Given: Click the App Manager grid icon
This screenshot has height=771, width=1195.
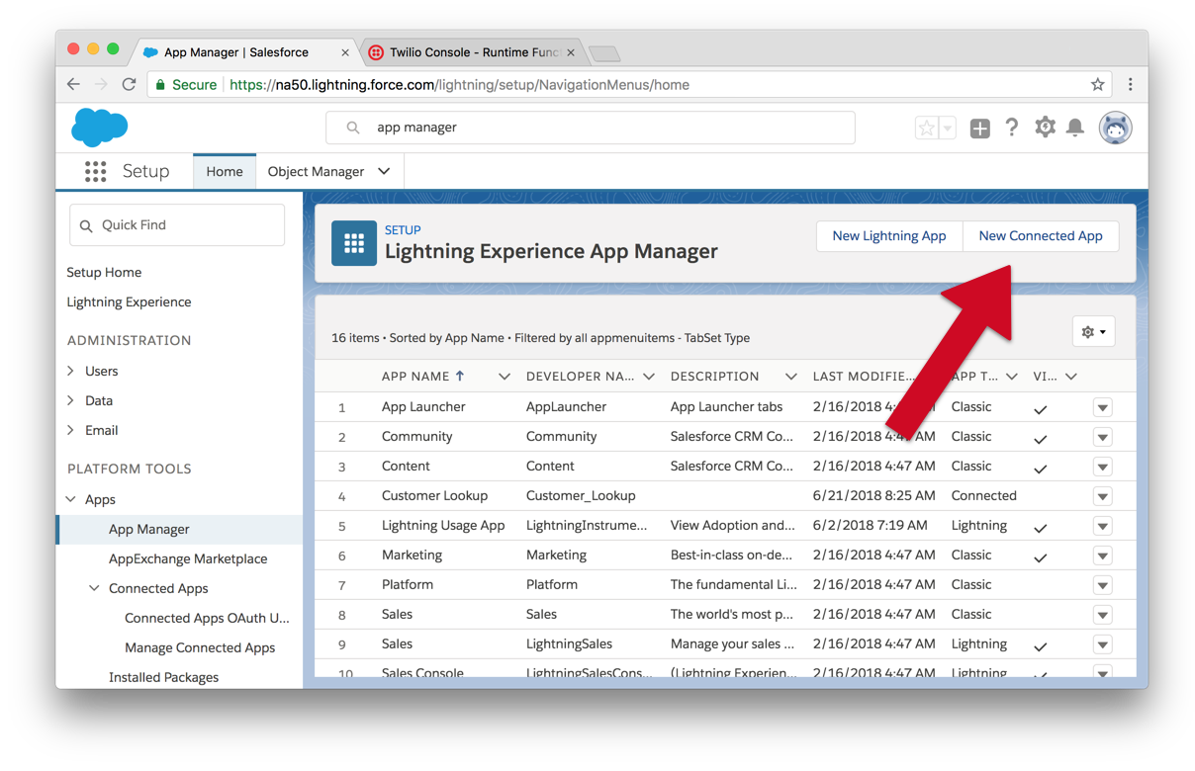Looking at the screenshot, I should (x=354, y=243).
